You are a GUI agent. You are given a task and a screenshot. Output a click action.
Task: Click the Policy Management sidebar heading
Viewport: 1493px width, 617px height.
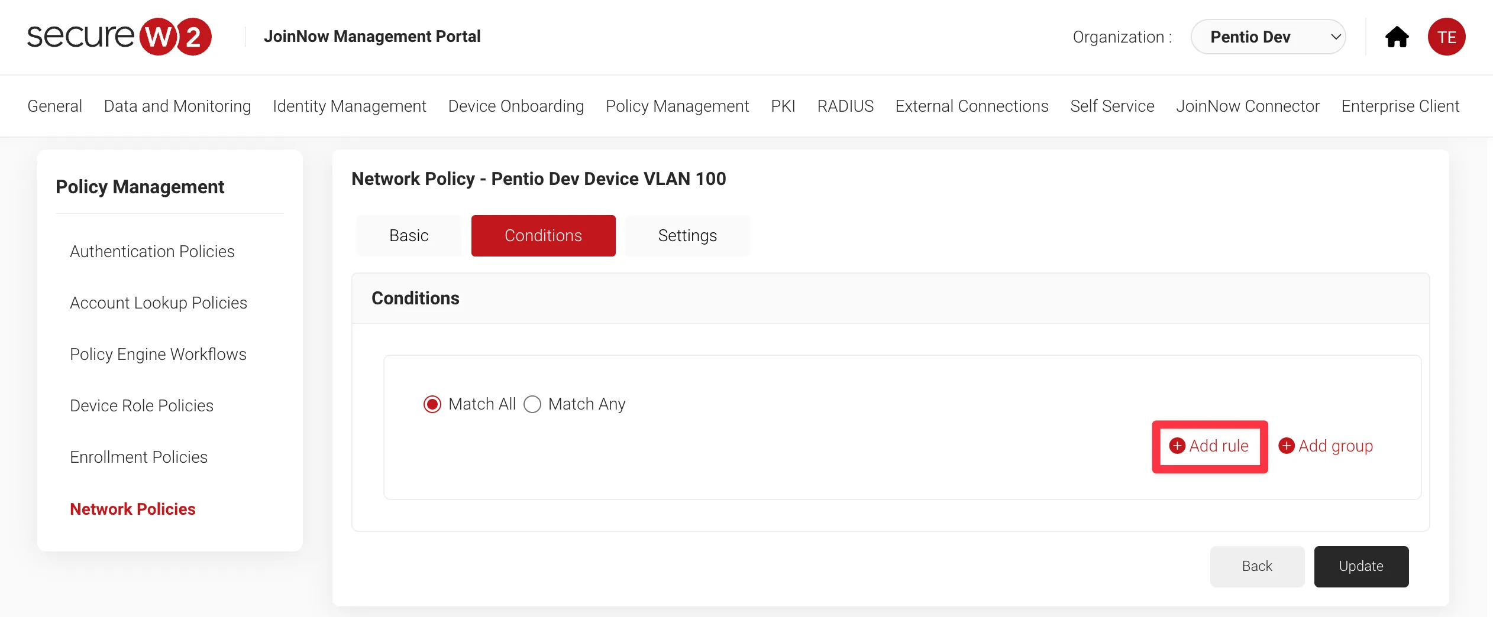click(140, 187)
